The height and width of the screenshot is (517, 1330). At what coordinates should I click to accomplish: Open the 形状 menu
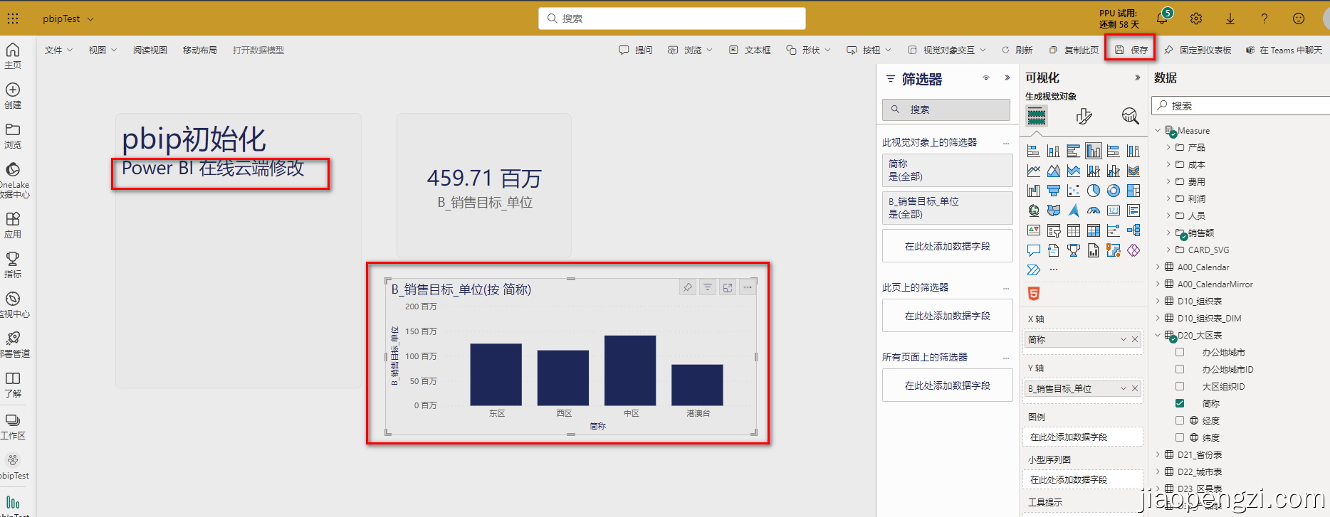coord(808,50)
